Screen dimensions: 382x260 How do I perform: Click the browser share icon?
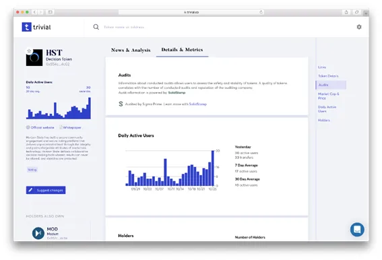point(346,12)
